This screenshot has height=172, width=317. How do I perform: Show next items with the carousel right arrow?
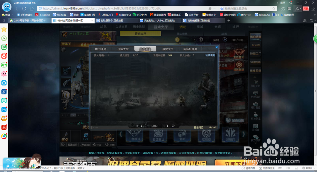(243, 134)
